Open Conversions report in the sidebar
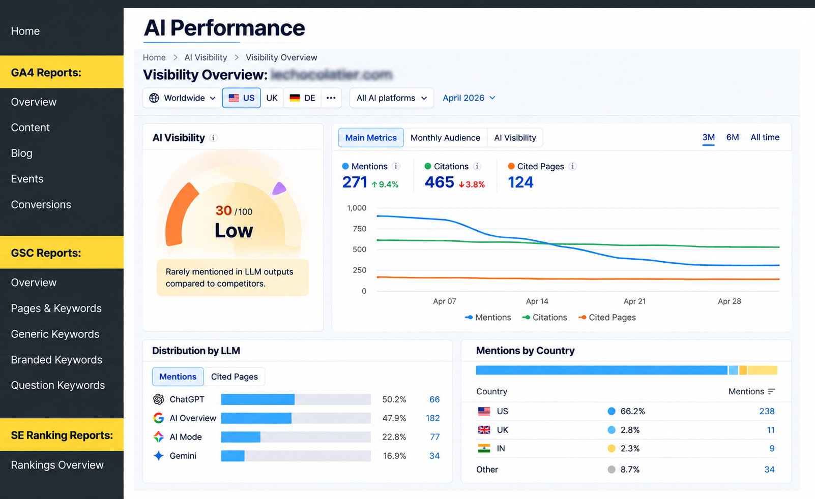Image resolution: width=815 pixels, height=499 pixels. coord(41,205)
